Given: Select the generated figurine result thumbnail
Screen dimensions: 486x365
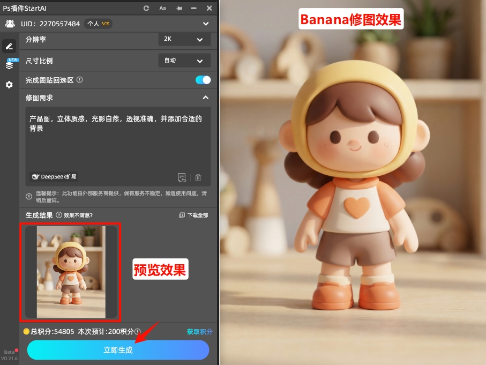Looking at the screenshot, I should tap(71, 272).
